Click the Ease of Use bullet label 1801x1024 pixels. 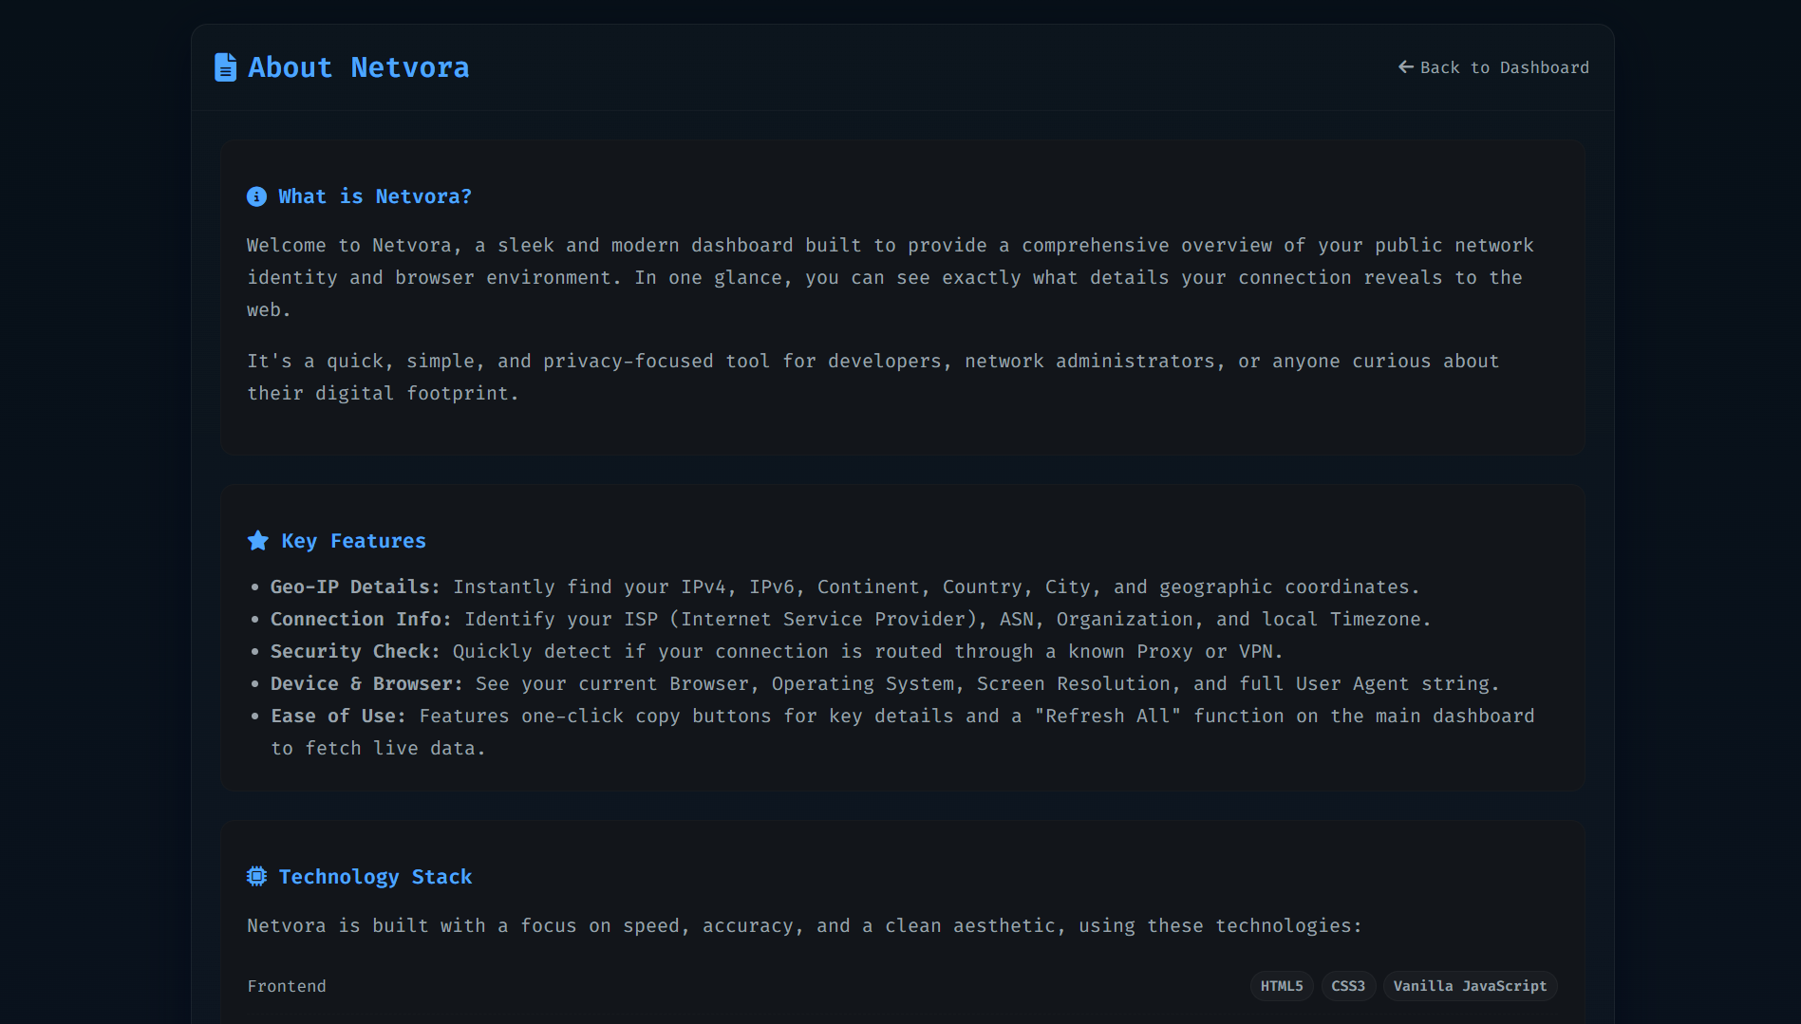pyautogui.click(x=338, y=716)
